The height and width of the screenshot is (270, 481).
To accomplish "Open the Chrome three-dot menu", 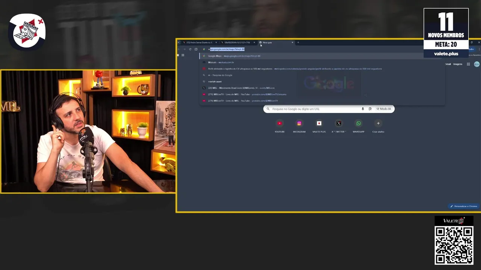I will [479, 49].
